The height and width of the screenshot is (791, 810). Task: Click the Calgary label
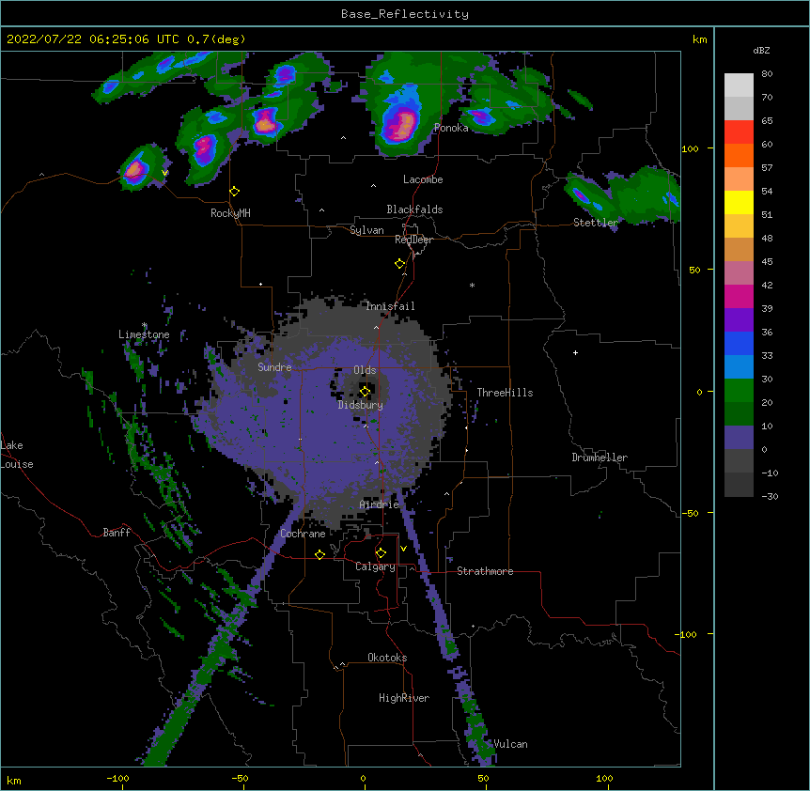375,566
